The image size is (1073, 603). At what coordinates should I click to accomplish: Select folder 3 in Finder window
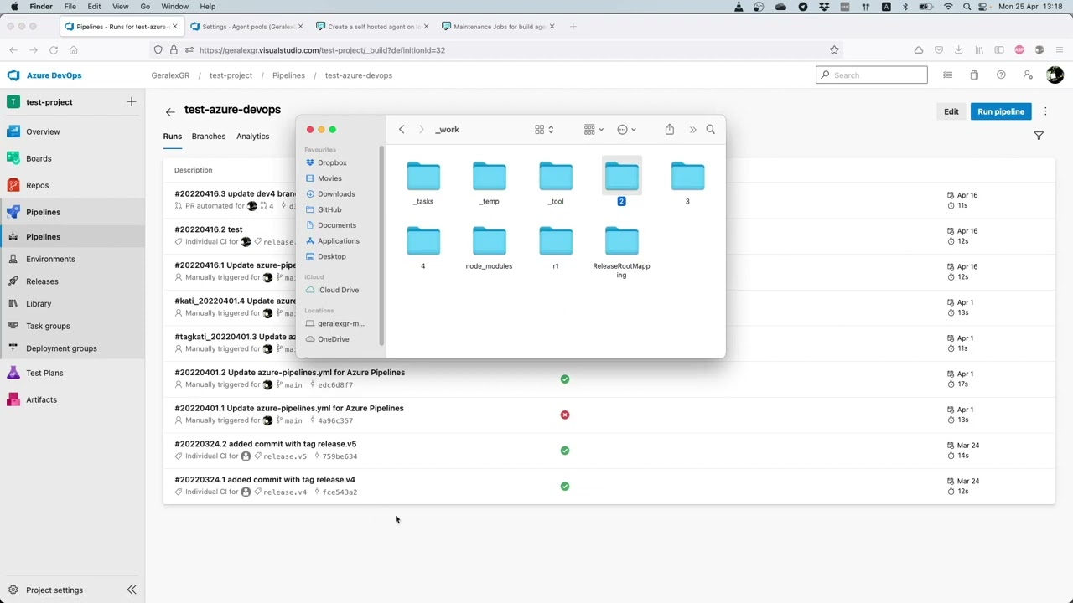(687, 183)
